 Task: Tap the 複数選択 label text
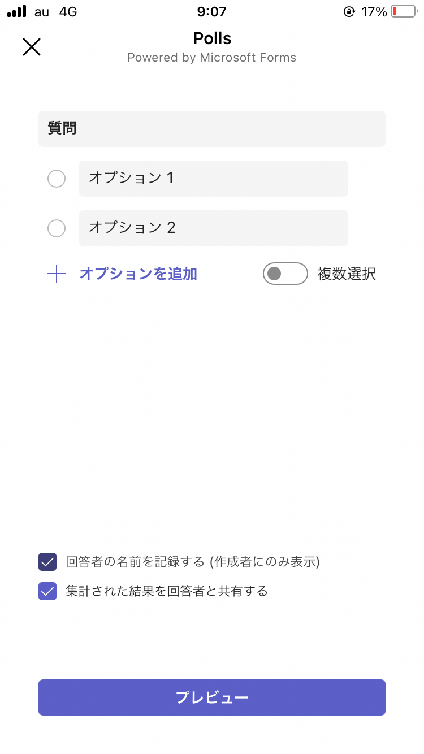point(347,274)
